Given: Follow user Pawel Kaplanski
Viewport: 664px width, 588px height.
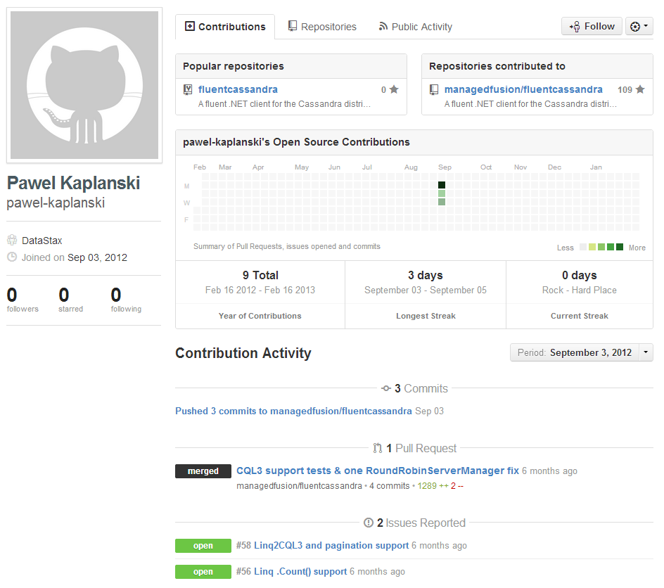Looking at the screenshot, I should tap(592, 26).
